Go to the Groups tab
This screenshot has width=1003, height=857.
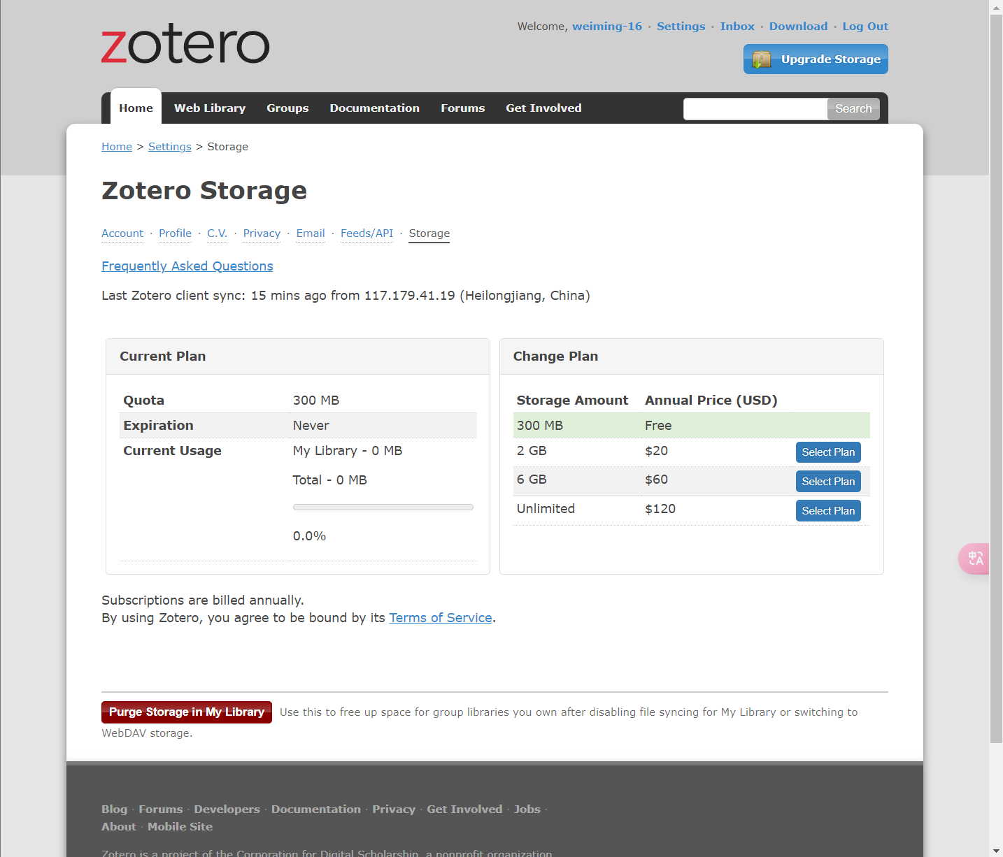(287, 108)
